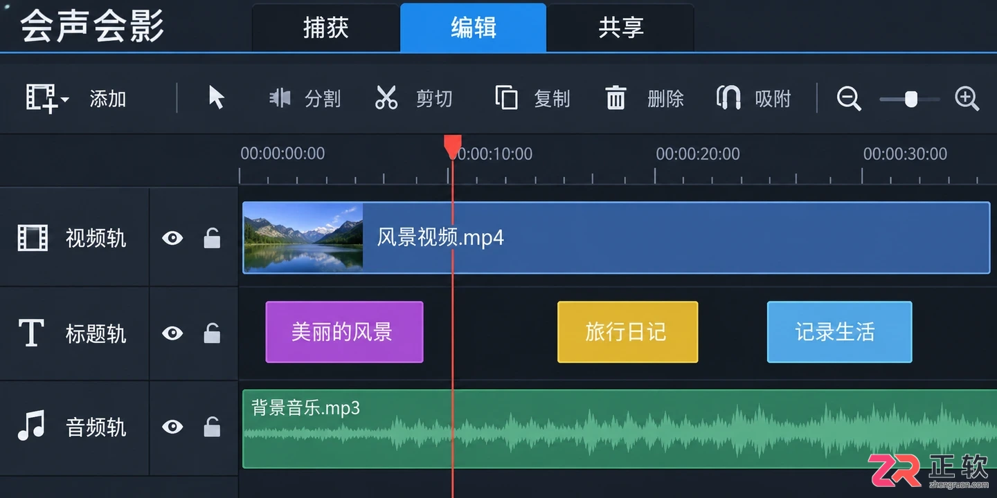This screenshot has width=997, height=498.
Task: Zoom out the timeline with minus magnifier
Action: pos(849,98)
